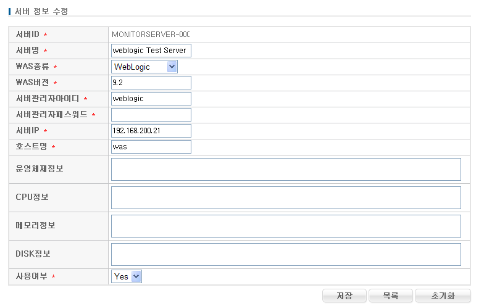
Task: Go to list with 목록 button
Action: tap(390, 296)
